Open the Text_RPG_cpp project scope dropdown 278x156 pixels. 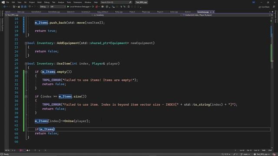point(49,15)
